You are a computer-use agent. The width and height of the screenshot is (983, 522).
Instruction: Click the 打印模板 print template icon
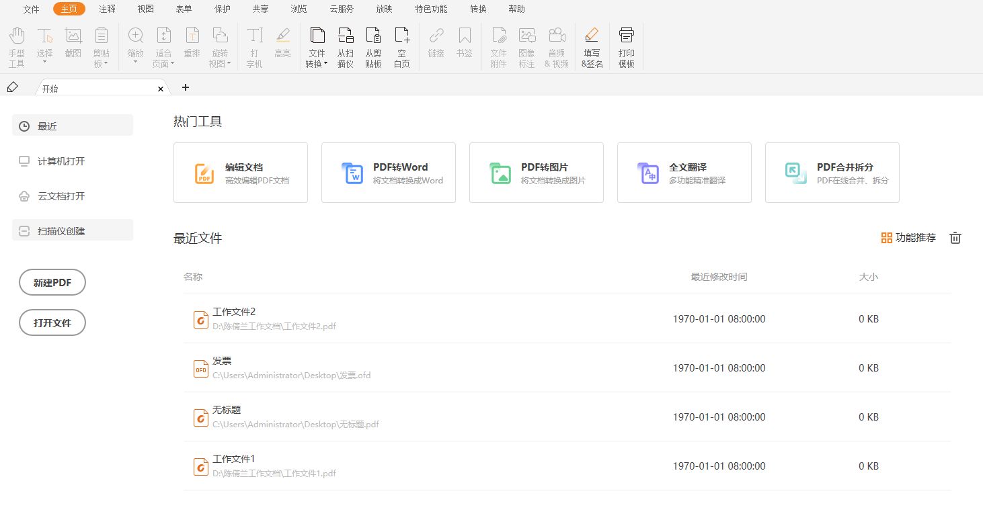625,46
